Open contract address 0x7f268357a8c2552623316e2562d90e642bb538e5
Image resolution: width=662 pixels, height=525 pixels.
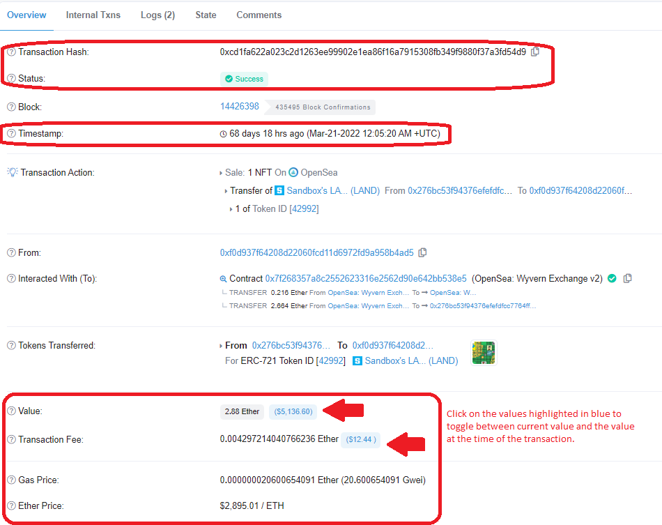[366, 279]
